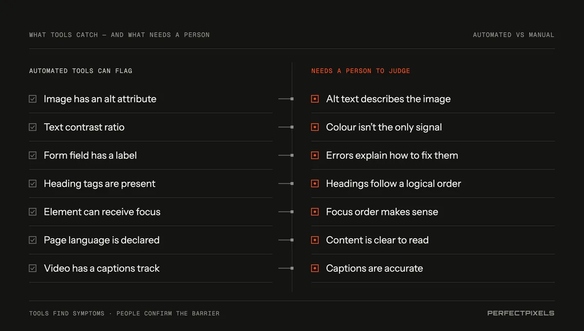584x331 pixels.
Task: Click the text 'Errors explain how to fix them'
Action: [x=392, y=156]
